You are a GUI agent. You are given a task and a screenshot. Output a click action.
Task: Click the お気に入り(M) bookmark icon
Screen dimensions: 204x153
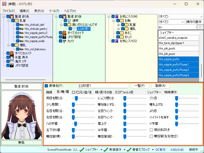(x=117, y=17)
